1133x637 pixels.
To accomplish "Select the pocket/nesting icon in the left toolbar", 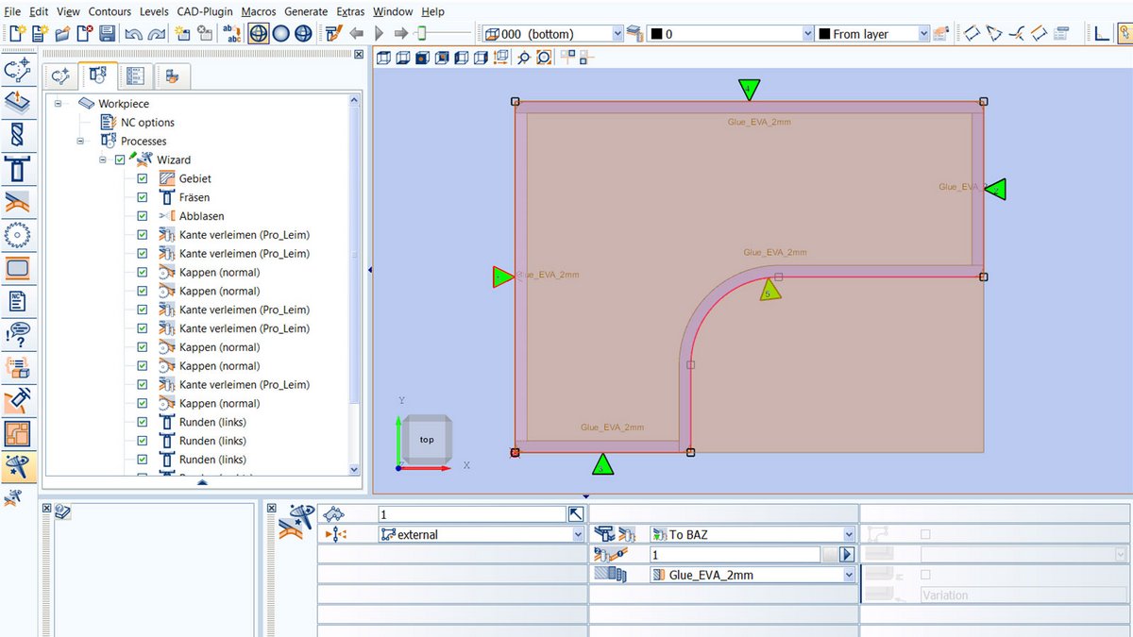I will (x=20, y=434).
